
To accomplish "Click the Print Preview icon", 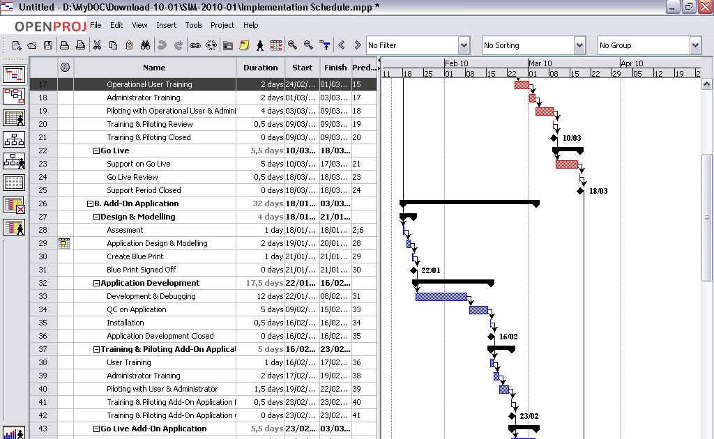I will pyautogui.click(x=81, y=45).
